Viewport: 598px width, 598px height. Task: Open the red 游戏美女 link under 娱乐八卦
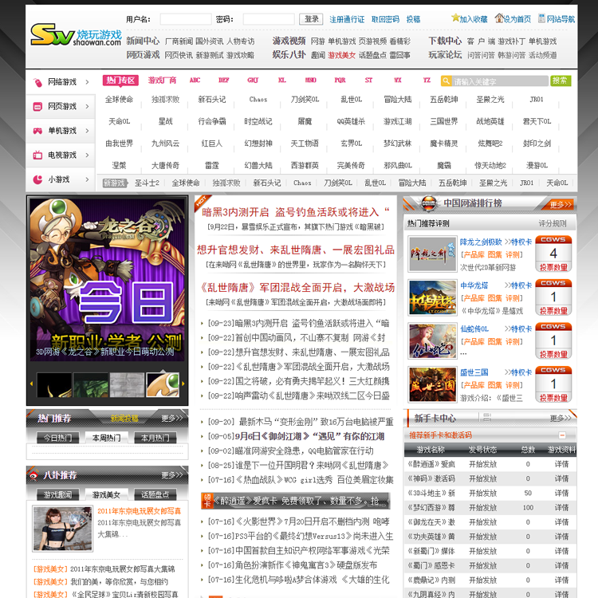tap(341, 55)
